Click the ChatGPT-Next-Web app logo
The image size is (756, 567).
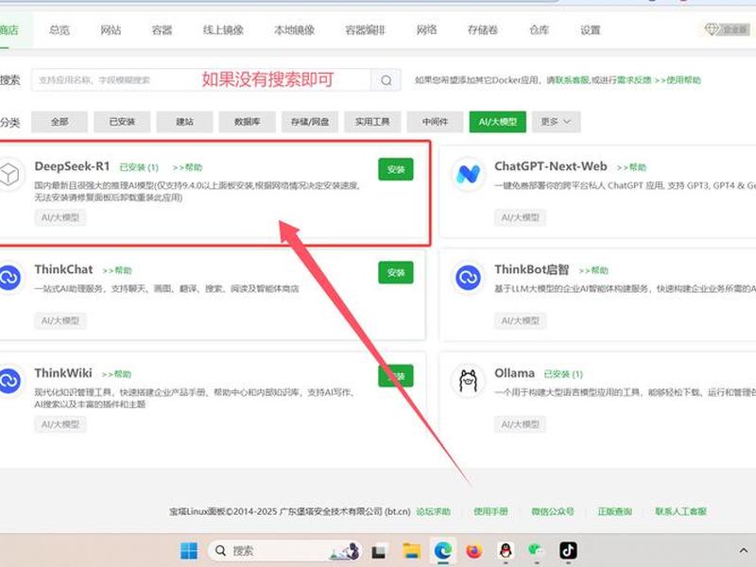(468, 174)
